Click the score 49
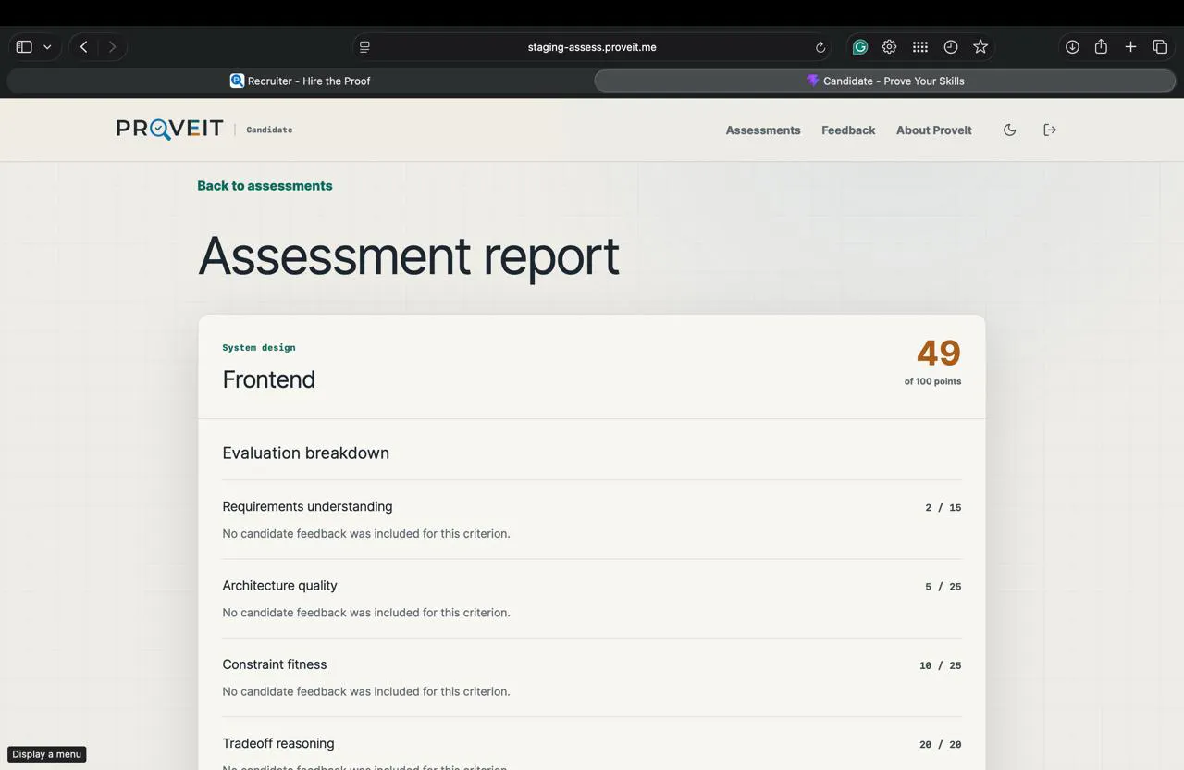Viewport: 1184px width, 770px height. click(x=939, y=353)
